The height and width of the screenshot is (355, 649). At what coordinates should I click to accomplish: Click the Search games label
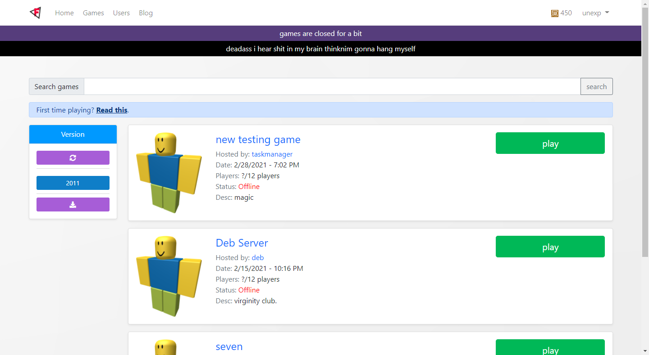56,87
